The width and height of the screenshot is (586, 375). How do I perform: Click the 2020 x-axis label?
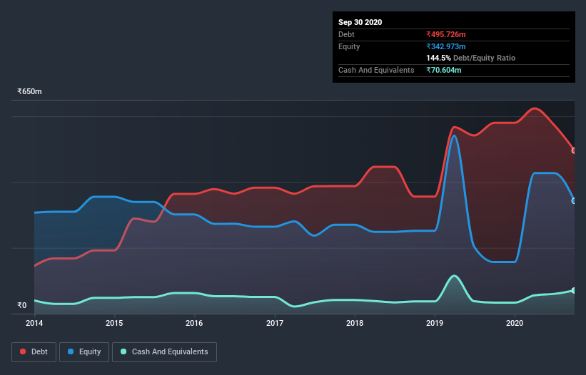click(515, 323)
